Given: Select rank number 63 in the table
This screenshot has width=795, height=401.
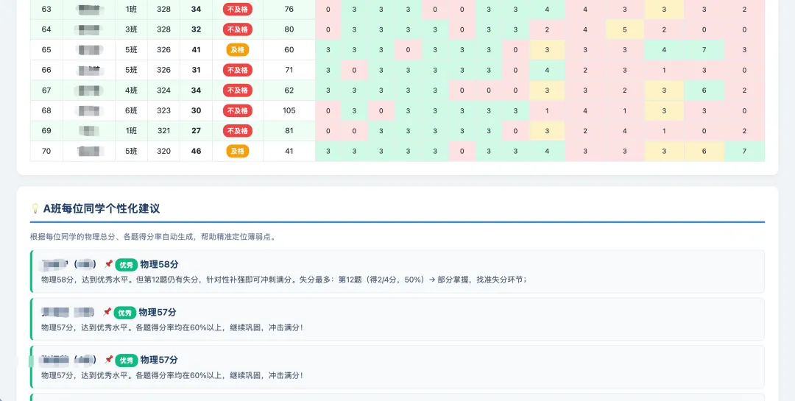Looking at the screenshot, I should point(46,9).
